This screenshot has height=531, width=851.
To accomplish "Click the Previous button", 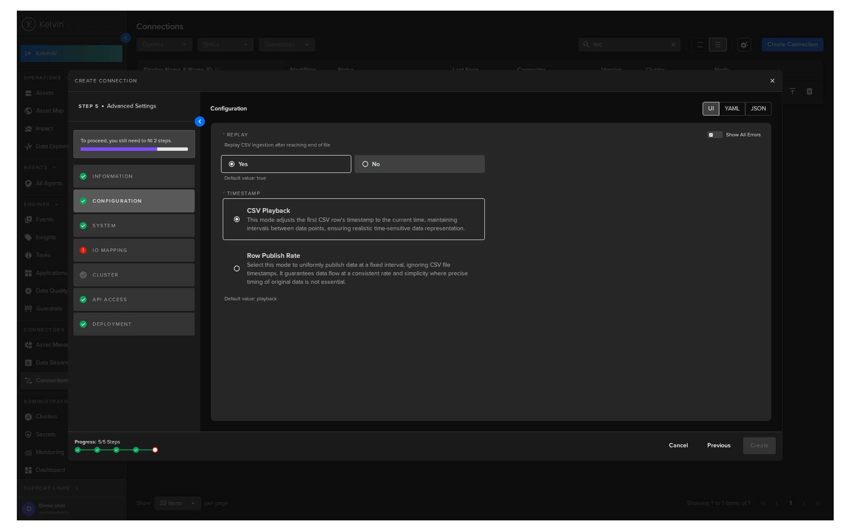I will (719, 446).
